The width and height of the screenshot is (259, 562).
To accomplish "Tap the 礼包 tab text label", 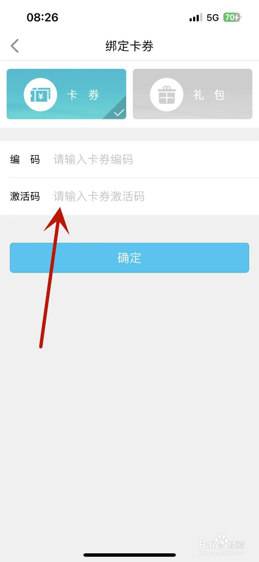I will tap(209, 94).
